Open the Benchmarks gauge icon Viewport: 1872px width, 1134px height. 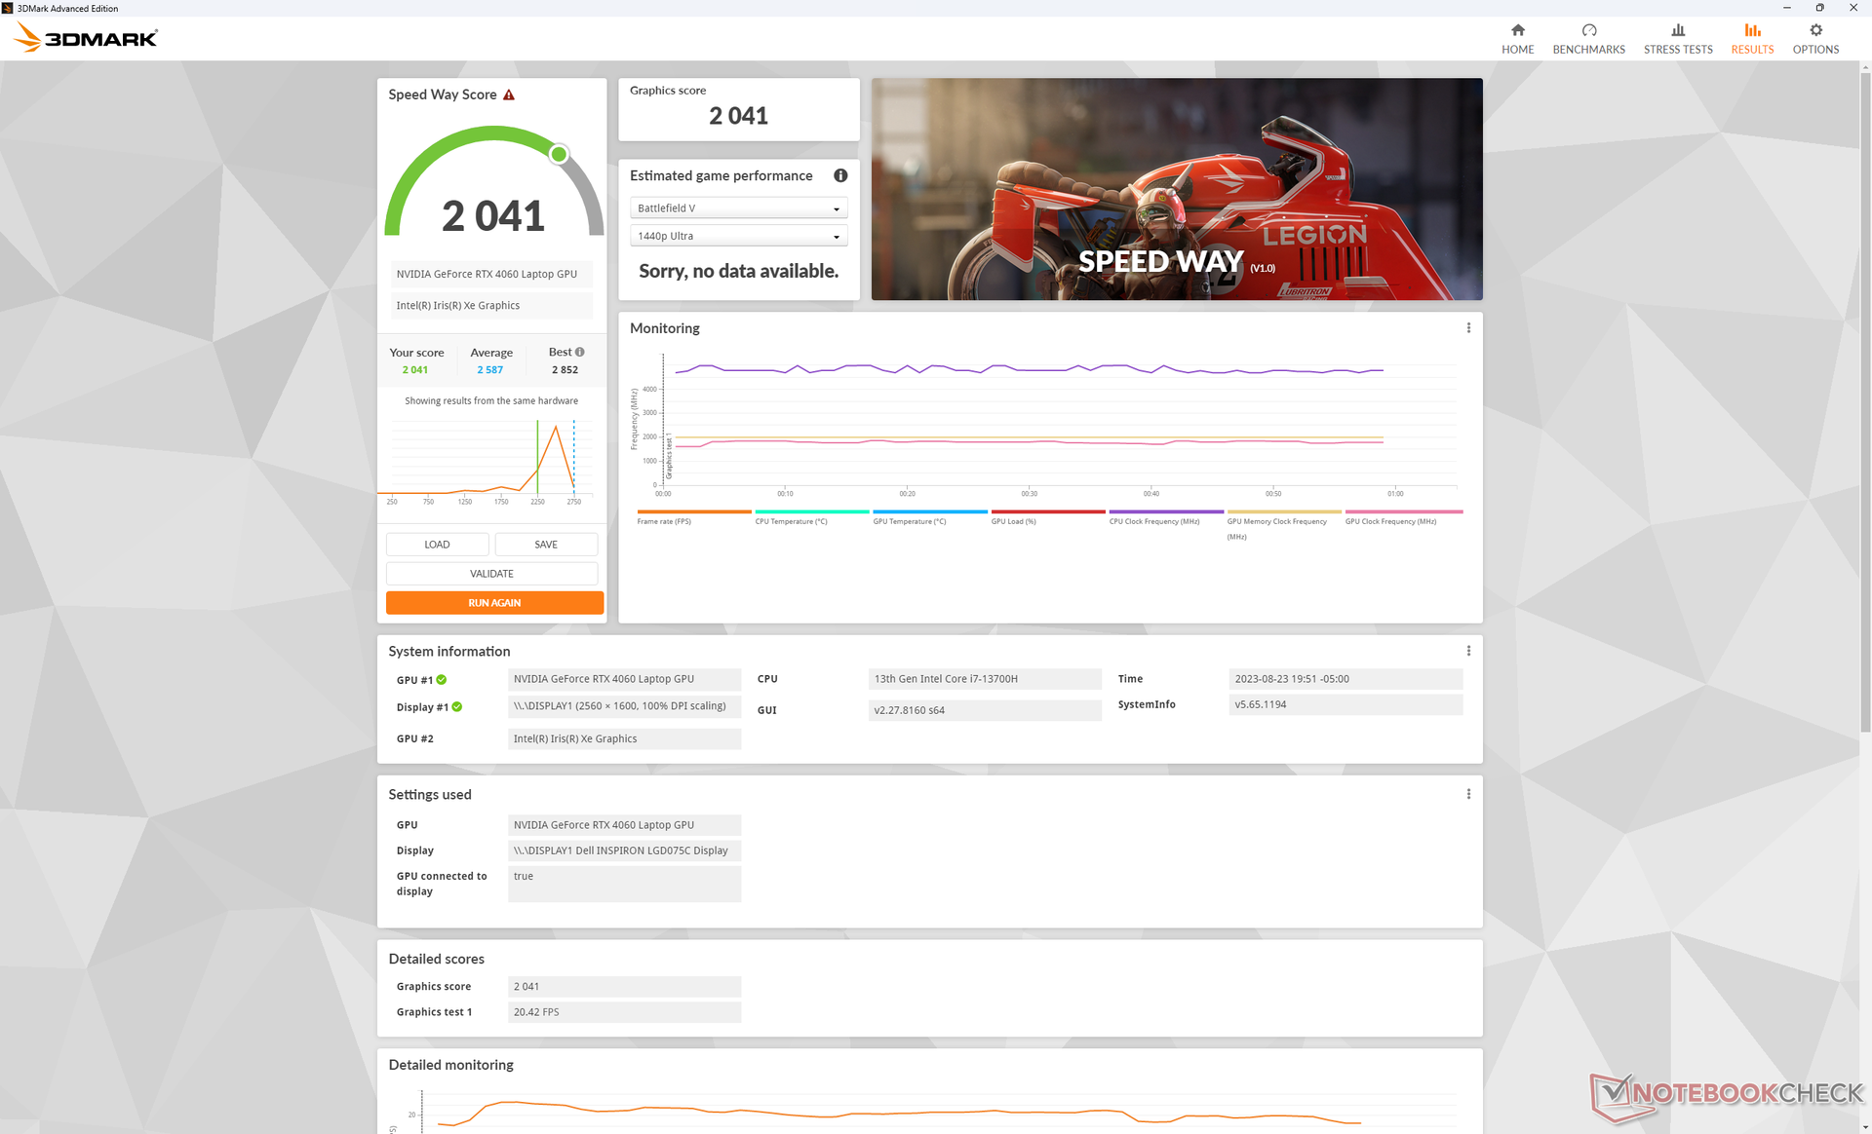(x=1588, y=30)
